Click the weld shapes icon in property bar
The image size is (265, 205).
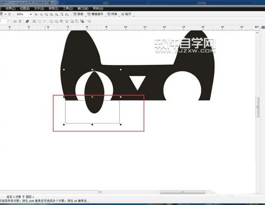tap(51, 21)
